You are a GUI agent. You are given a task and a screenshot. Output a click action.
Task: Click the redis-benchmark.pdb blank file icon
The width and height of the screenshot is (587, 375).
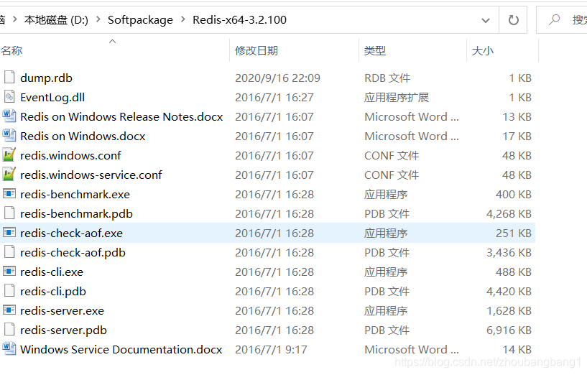(x=9, y=213)
